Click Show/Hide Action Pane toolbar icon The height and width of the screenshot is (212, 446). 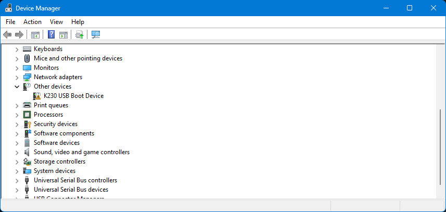pyautogui.click(x=63, y=35)
